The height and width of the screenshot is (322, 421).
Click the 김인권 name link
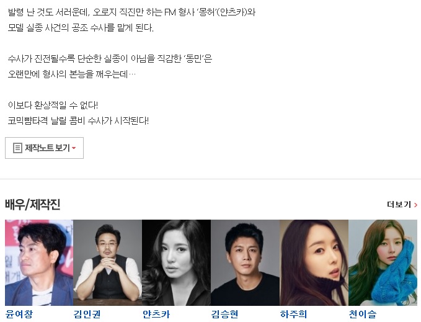click(87, 314)
